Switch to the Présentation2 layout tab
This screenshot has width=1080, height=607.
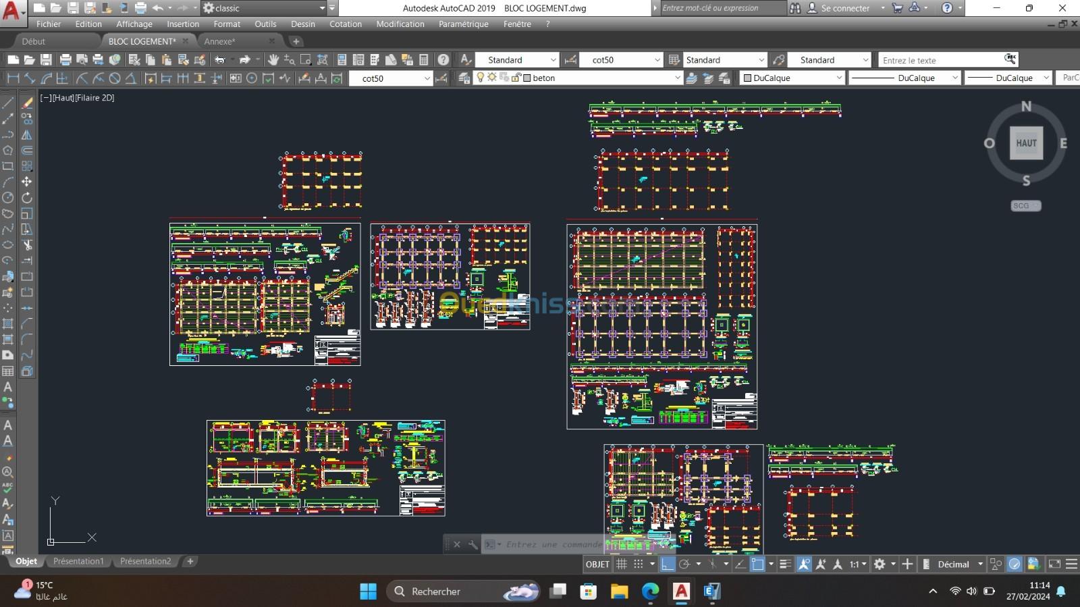(x=145, y=561)
